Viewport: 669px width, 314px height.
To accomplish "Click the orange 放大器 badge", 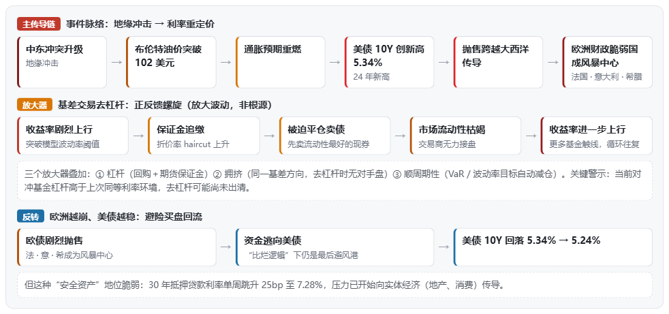I will pyautogui.click(x=35, y=104).
